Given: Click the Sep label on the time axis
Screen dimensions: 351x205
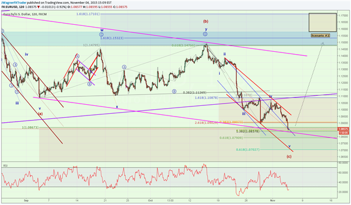Looking at the screenshot, I should (x=26, y=200).
